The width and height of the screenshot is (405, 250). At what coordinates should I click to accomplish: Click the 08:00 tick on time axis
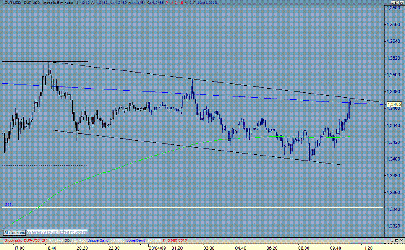click(304, 248)
